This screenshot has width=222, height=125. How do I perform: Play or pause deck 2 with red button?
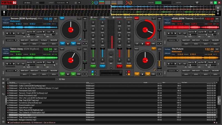pos(148,44)
